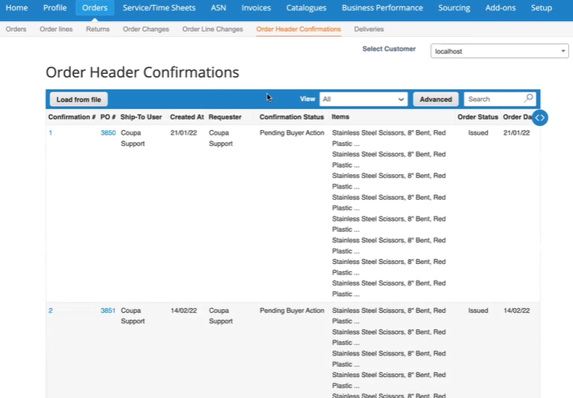Open the Setup menu
Image resolution: width=573 pixels, height=398 pixels.
541,8
